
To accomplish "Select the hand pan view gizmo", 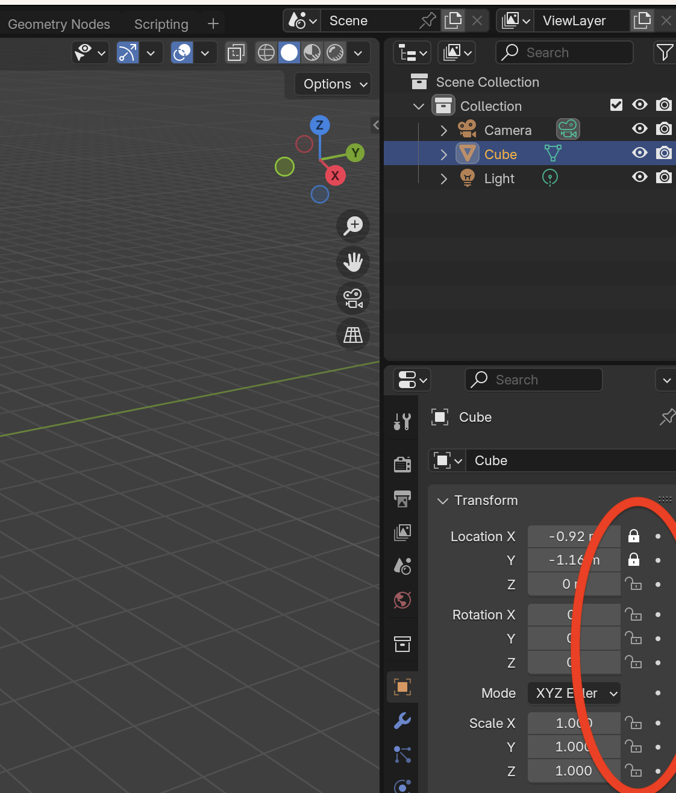I will (353, 262).
